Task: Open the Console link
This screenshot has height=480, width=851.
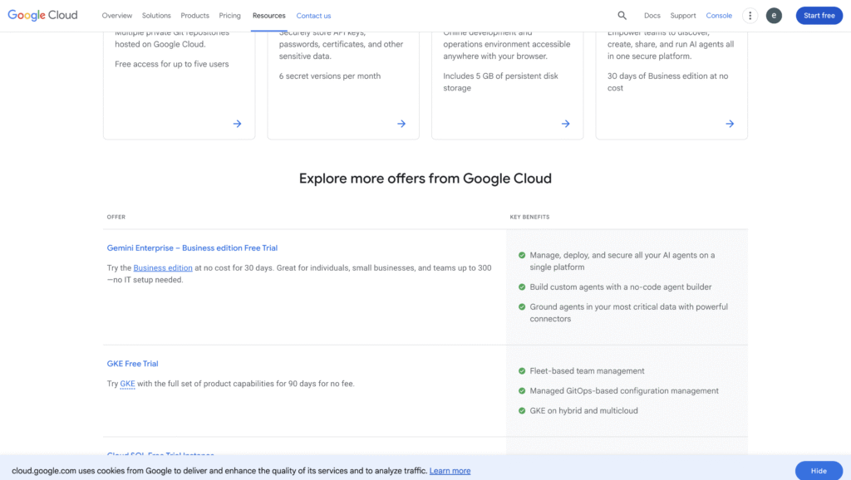Action: pyautogui.click(x=719, y=16)
